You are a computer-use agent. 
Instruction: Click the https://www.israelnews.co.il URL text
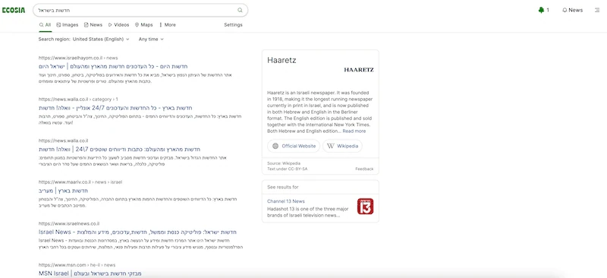[69, 223]
